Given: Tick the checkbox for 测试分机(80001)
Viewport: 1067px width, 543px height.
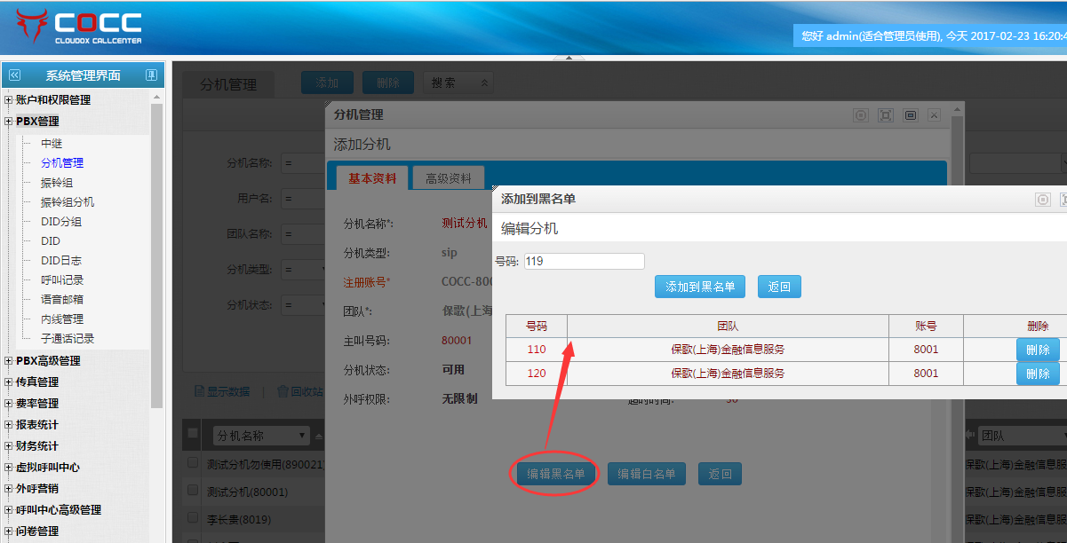Looking at the screenshot, I should click(x=193, y=490).
